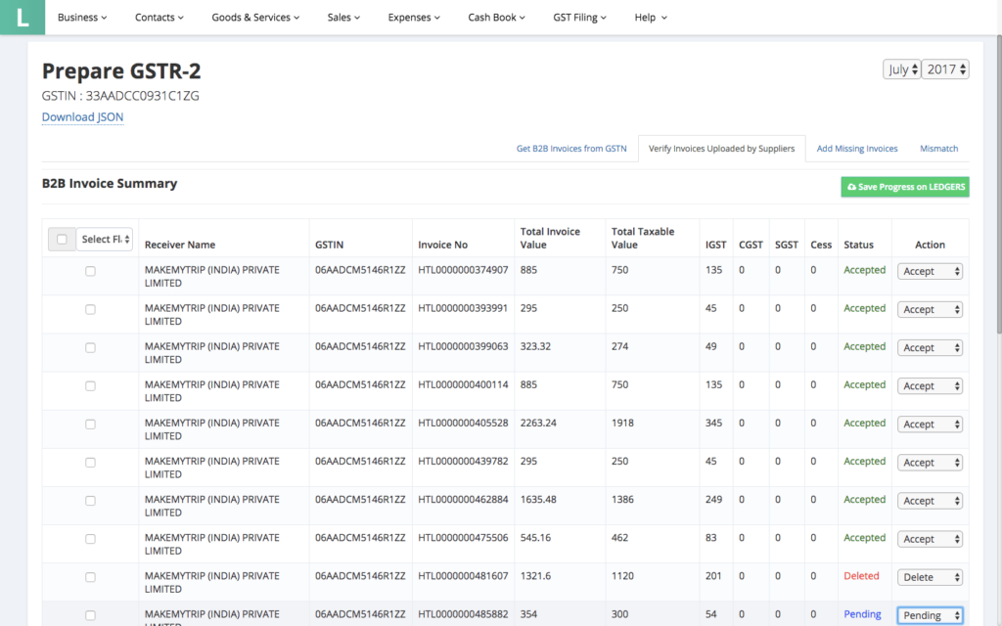Switch to the Add Missing Invoices tab

pyautogui.click(x=856, y=148)
